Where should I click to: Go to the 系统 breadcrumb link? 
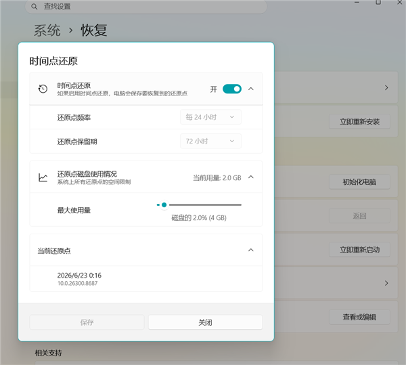[x=47, y=30]
